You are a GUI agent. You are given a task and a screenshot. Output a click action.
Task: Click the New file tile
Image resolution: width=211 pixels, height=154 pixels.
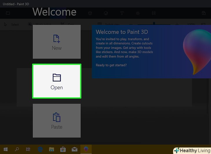click(x=57, y=42)
